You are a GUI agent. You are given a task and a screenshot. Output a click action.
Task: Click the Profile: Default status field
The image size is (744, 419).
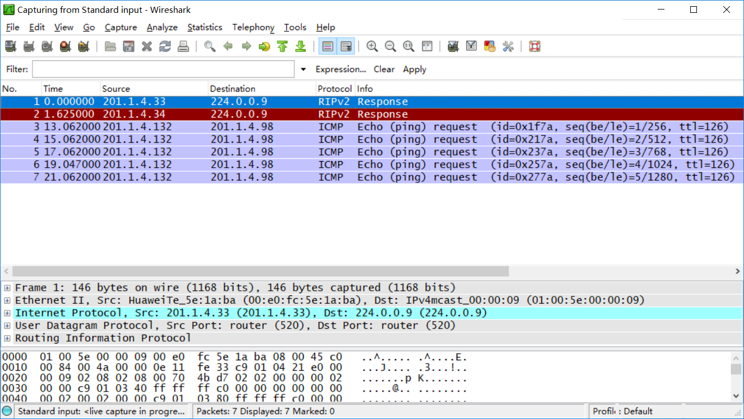[622, 411]
